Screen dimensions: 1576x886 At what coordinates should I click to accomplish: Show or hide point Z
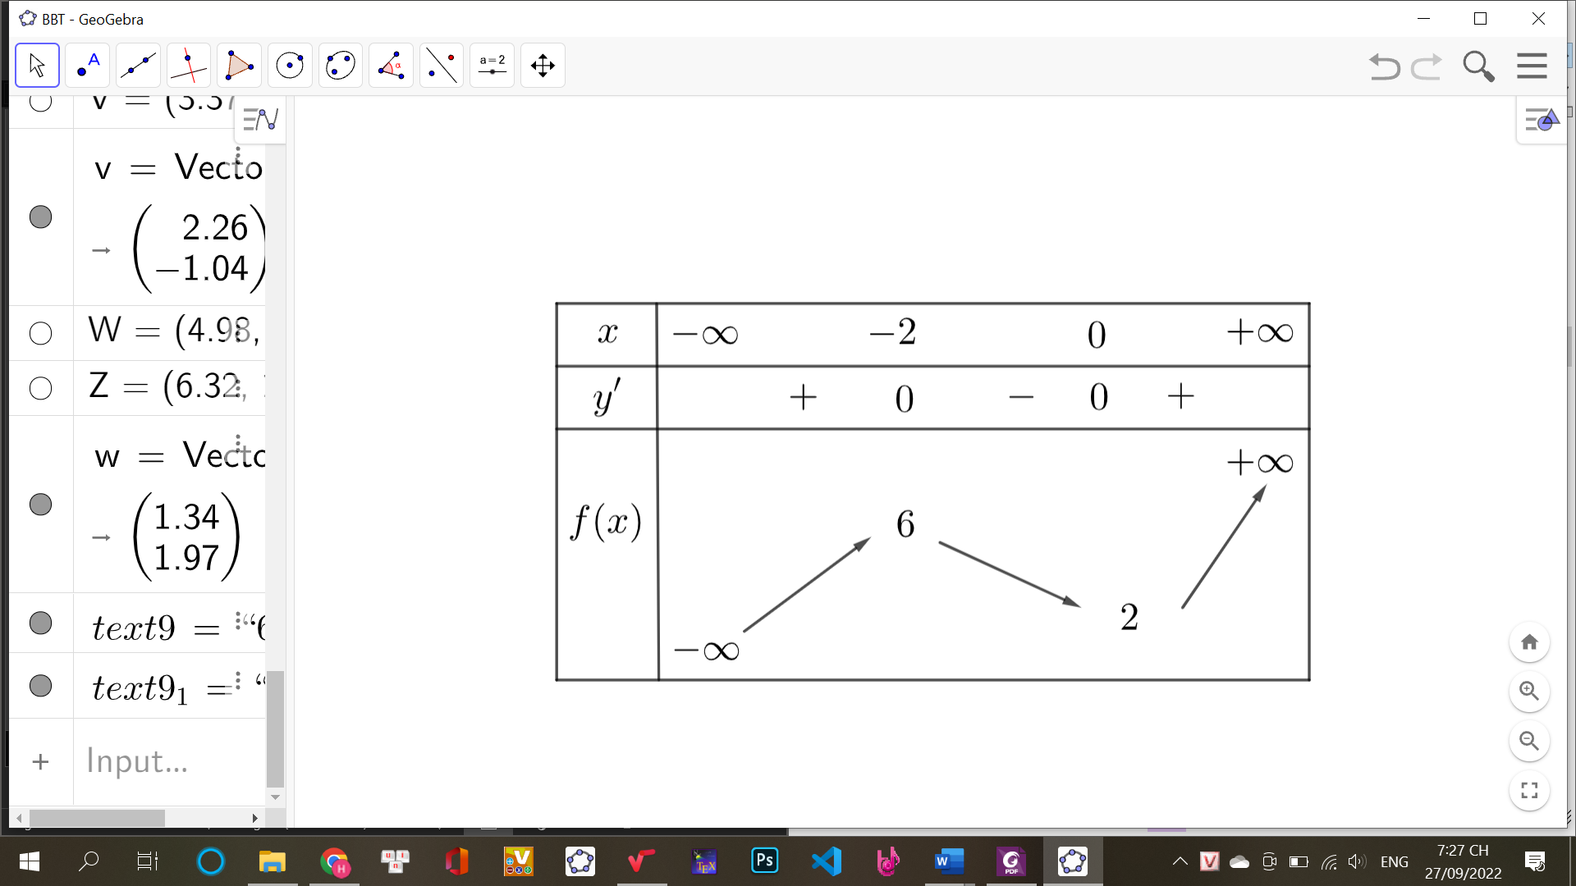(x=40, y=388)
